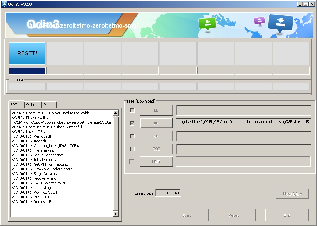
Task: Click the Reset button at the bottom
Action: [234, 215]
